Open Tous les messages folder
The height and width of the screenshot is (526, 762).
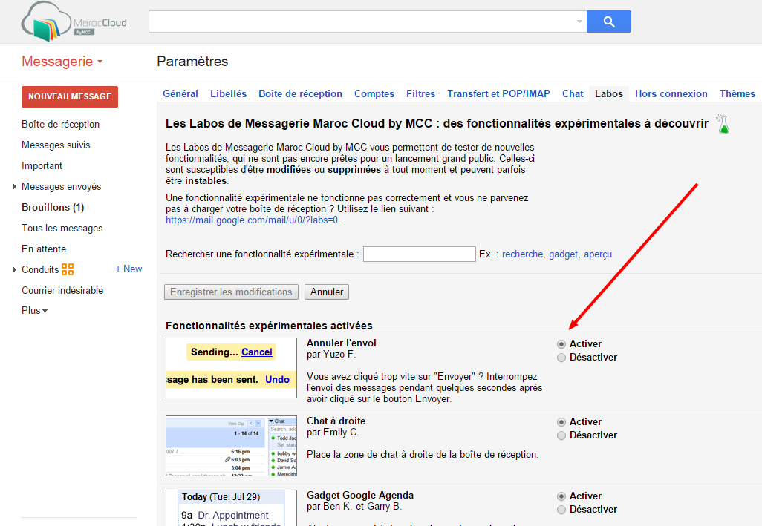(62, 228)
